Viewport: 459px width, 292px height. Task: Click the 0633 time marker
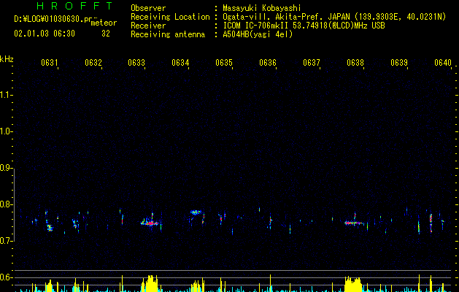pyautogui.click(x=136, y=63)
